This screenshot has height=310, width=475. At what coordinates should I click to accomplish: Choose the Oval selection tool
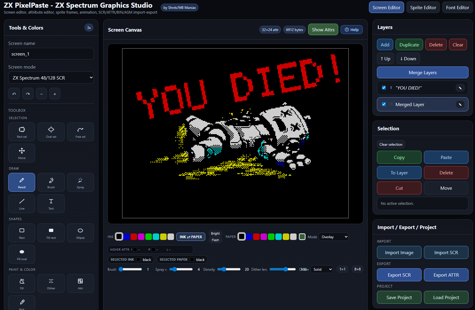pyautogui.click(x=51, y=132)
